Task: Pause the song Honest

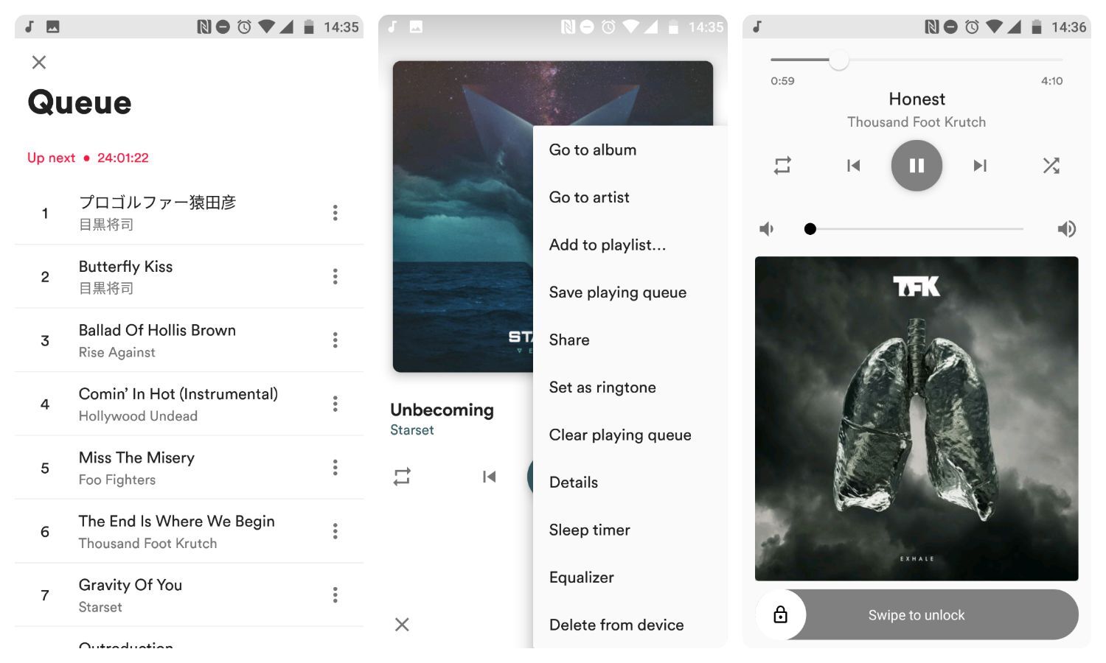Action: tap(917, 166)
